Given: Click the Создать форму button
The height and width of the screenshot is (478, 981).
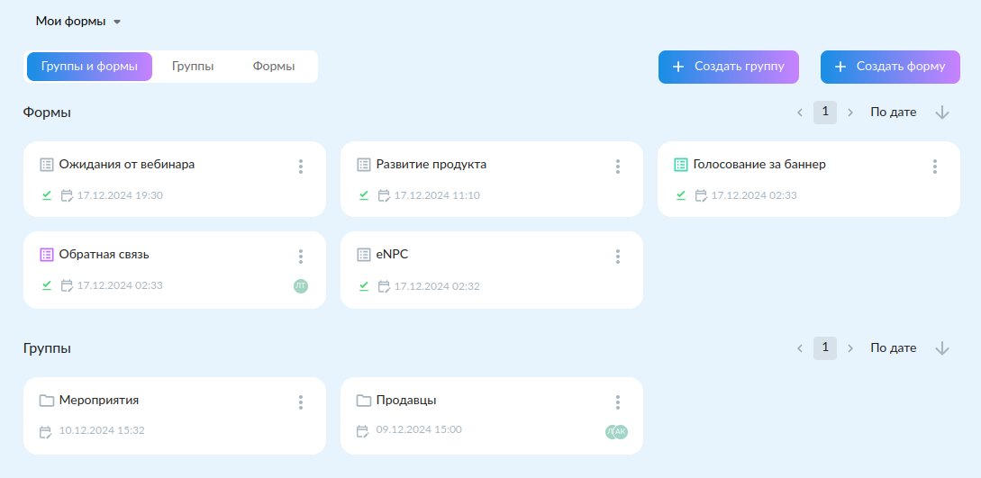Looking at the screenshot, I should (x=890, y=67).
